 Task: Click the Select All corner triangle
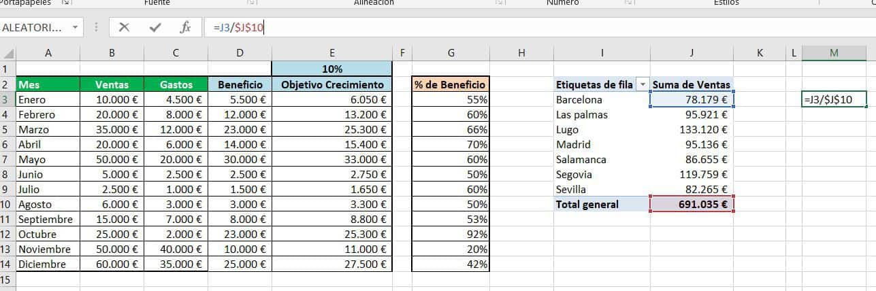(x=7, y=53)
